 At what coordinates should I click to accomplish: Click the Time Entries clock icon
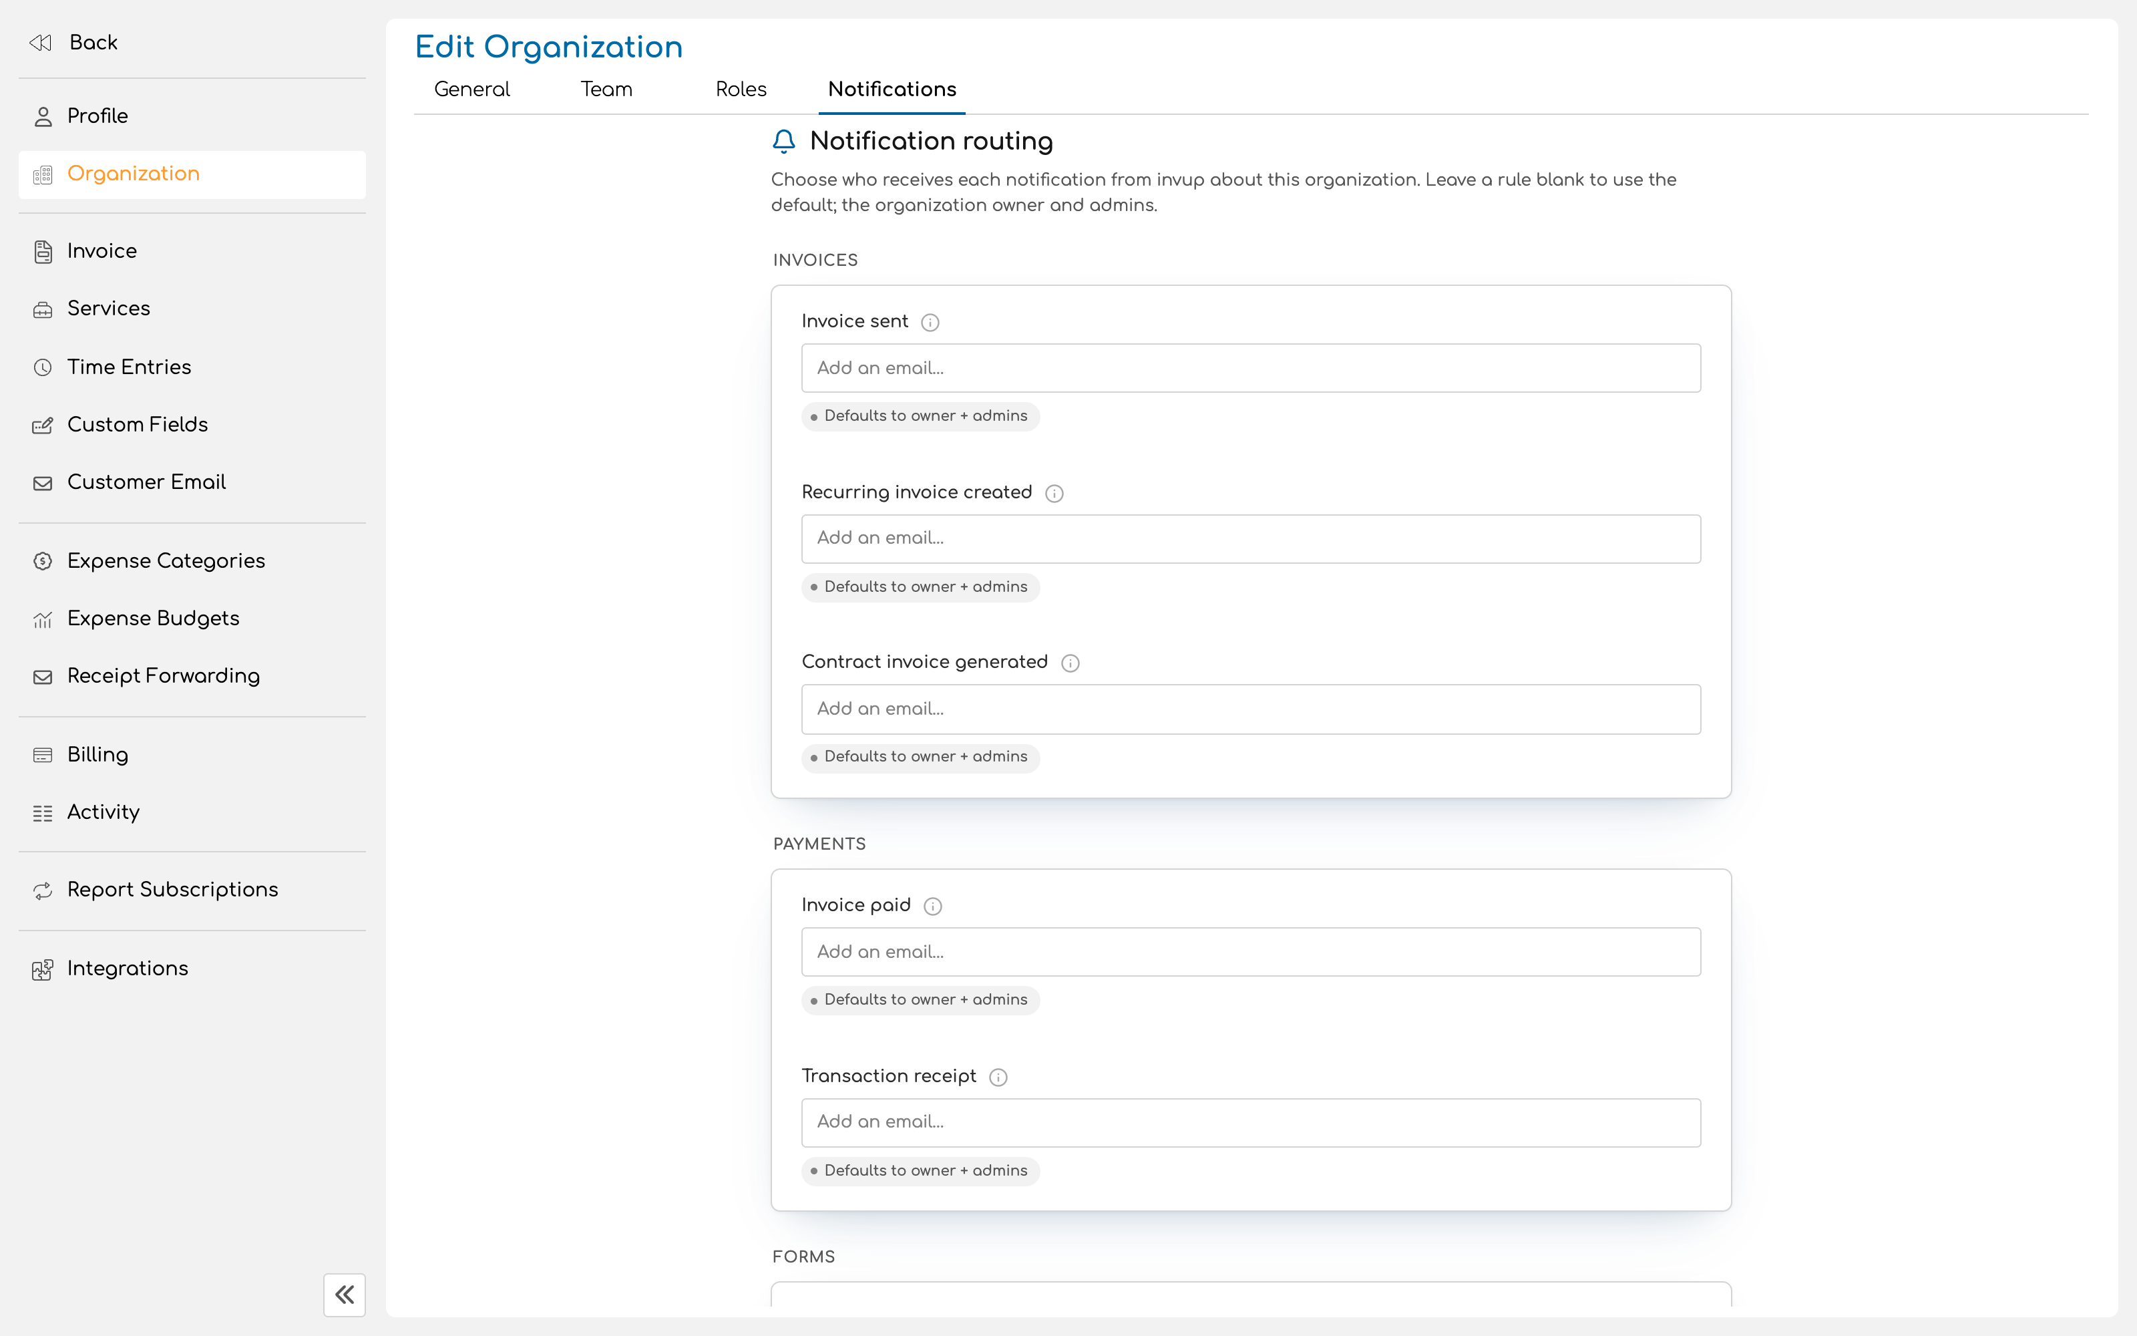(42, 367)
